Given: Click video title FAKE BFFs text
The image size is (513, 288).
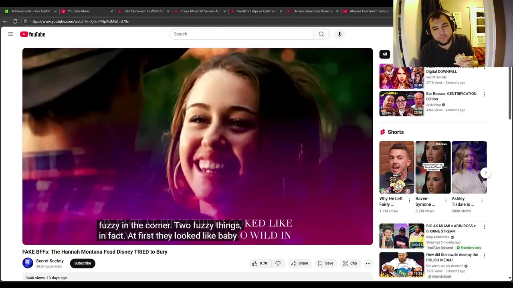Looking at the screenshot, I should point(95,252).
